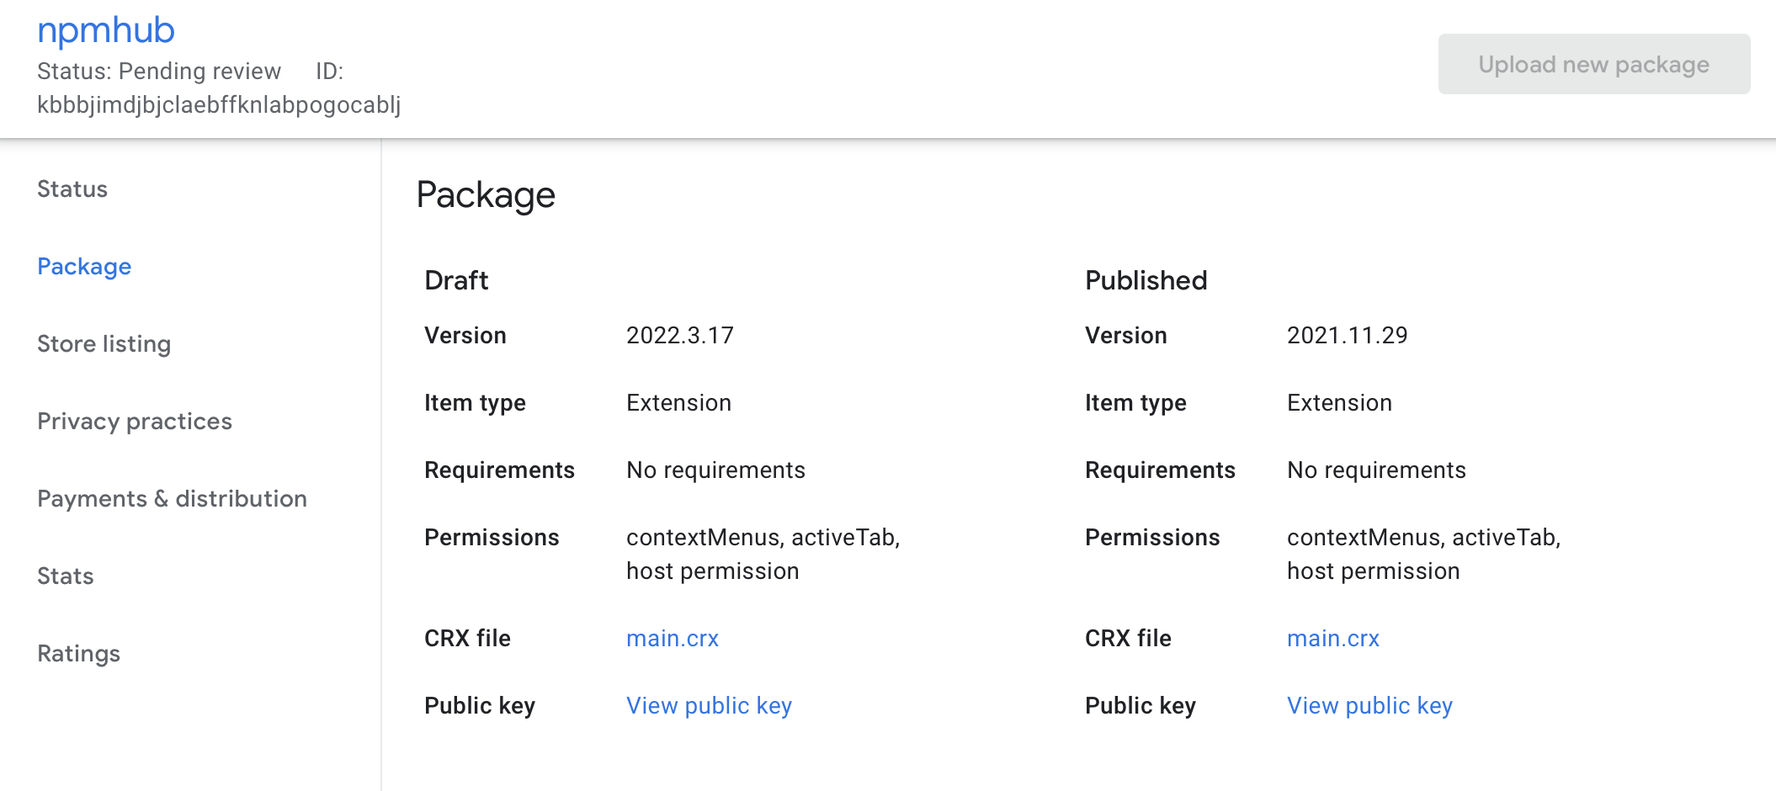Select the Draft version number 2022.3.17

[680, 336]
